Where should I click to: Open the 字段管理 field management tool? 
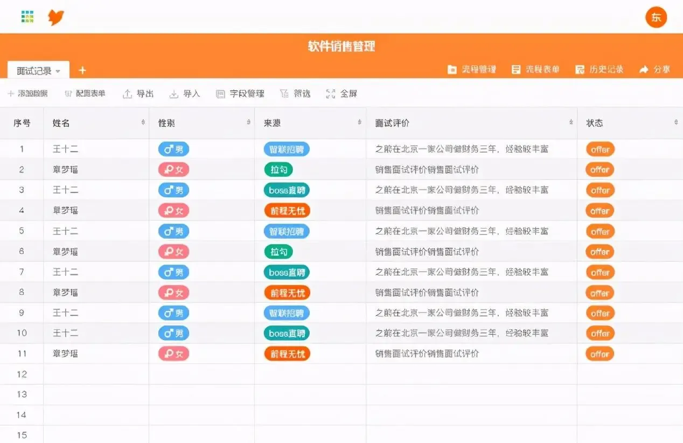point(240,93)
